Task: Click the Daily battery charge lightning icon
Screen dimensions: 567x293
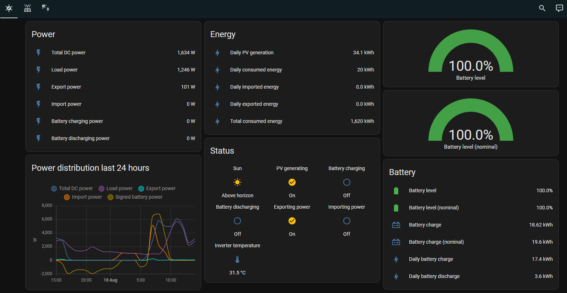Action: point(396,259)
